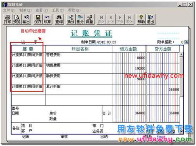Open the 制单 menu
This screenshot has height=146, width=196.
[x=25, y=10]
